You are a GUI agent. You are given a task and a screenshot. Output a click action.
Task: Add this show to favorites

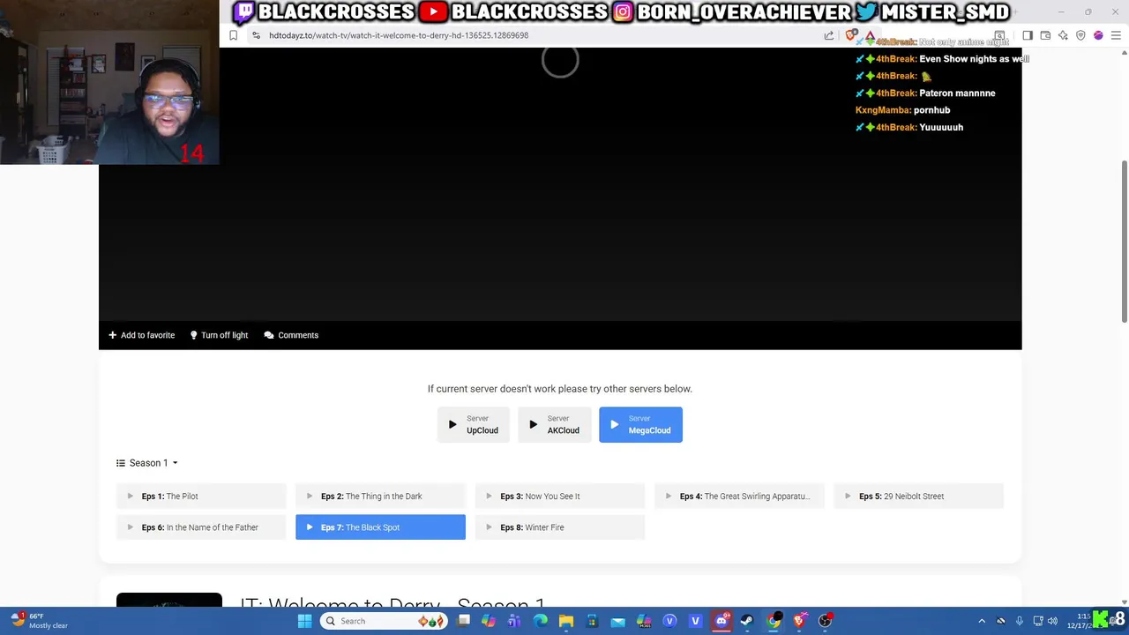(x=141, y=335)
